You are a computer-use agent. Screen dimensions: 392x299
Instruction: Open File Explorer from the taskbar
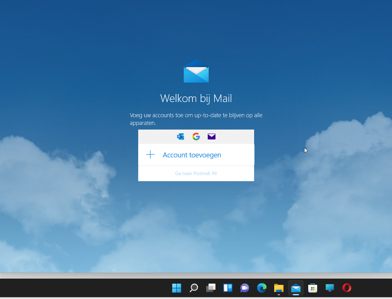(x=279, y=288)
